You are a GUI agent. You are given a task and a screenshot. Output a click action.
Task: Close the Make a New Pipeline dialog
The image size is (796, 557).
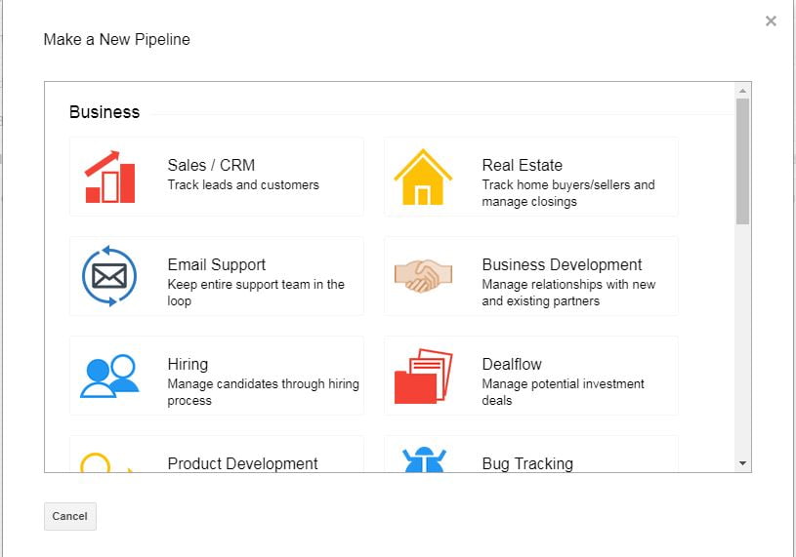tap(771, 21)
